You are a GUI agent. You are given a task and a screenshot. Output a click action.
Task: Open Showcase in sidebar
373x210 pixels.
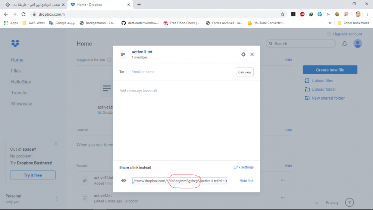21,104
